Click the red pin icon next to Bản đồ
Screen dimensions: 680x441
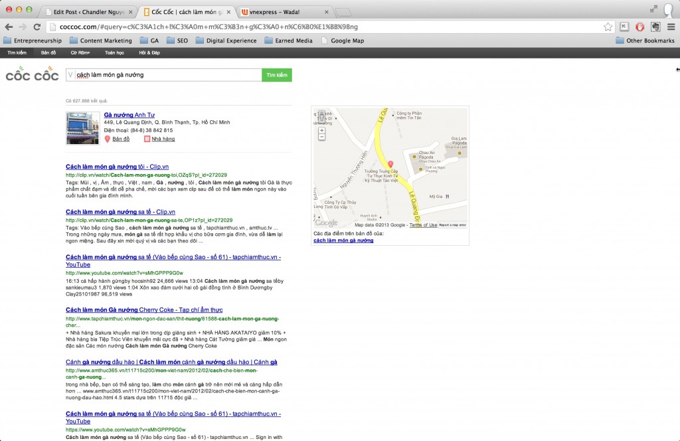[106, 139]
